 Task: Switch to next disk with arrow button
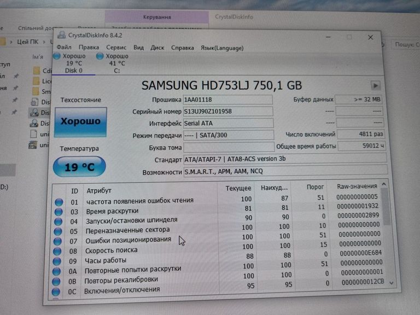(x=375, y=86)
